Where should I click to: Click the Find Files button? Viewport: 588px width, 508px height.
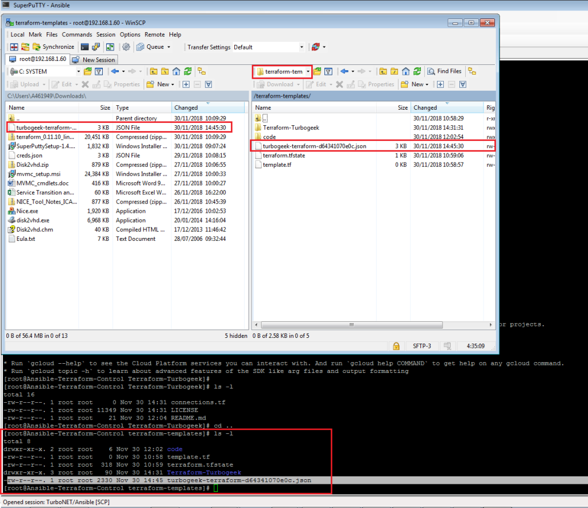tap(444, 71)
